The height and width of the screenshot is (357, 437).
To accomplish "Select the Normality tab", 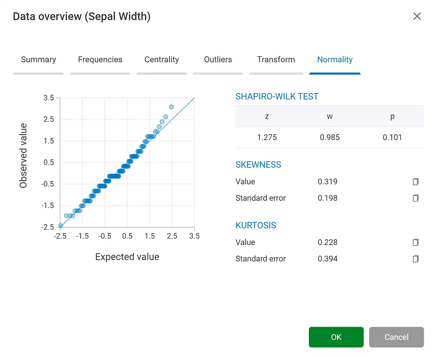I will click(x=335, y=60).
